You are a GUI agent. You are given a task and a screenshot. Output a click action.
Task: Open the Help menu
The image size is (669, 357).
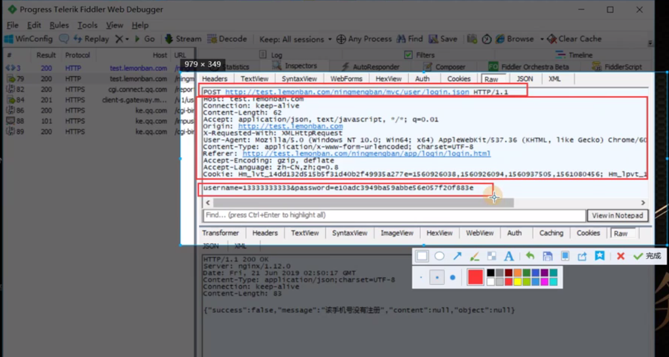(x=140, y=25)
